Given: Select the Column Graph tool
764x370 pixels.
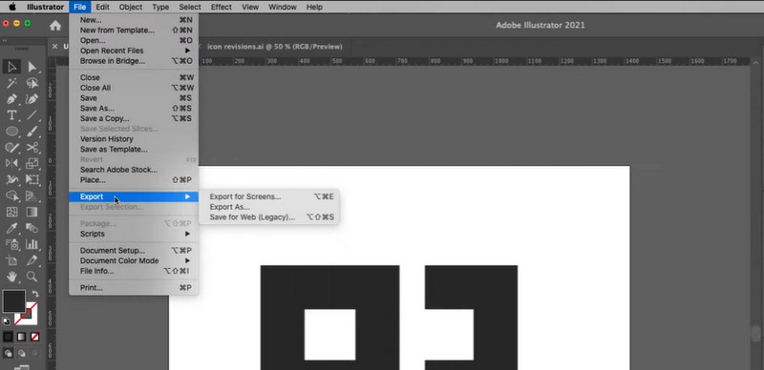Looking at the screenshot, I should (32, 244).
